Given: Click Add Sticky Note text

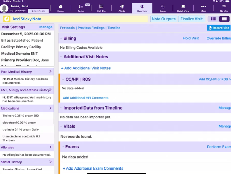Looking at the screenshot, I should coord(27,19).
